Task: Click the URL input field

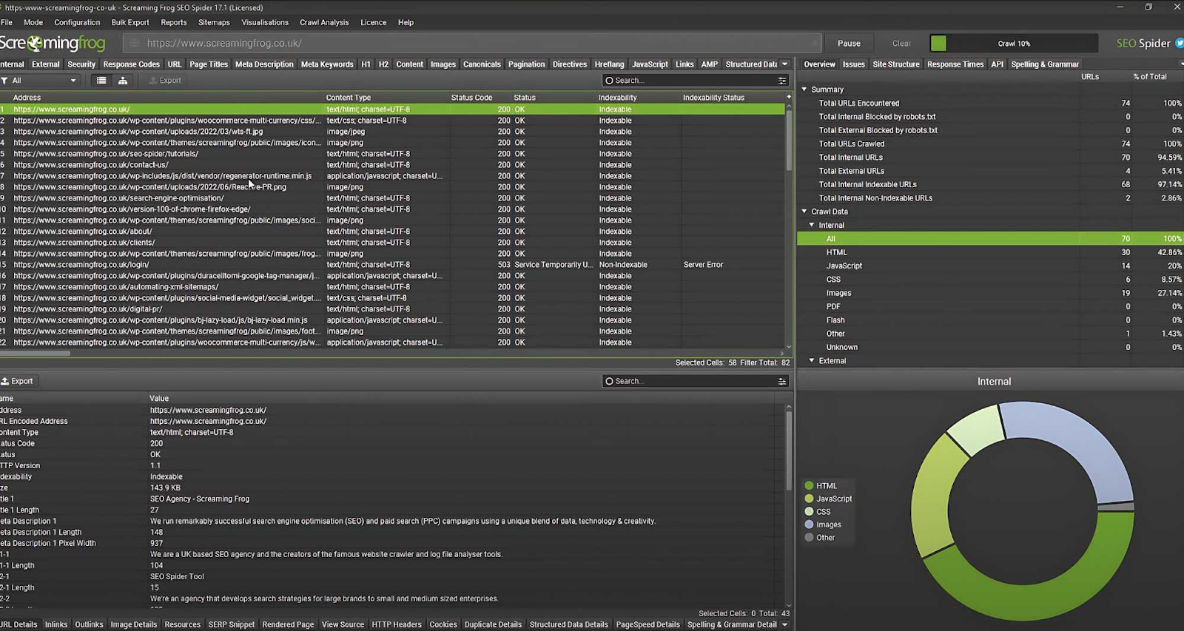Action: pos(474,43)
